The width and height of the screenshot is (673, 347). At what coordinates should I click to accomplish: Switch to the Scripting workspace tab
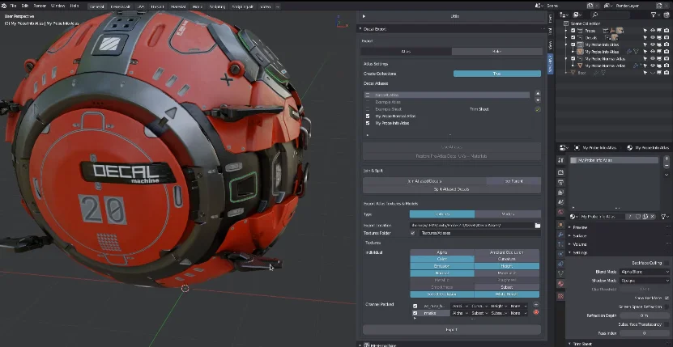(217, 6)
